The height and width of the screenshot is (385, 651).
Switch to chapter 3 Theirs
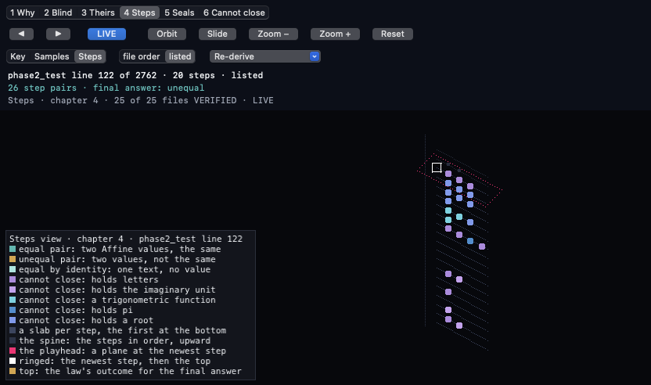[98, 13]
